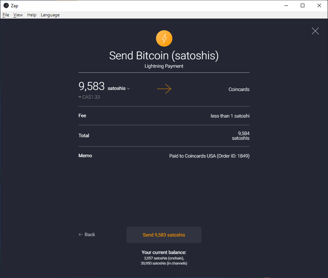
Task: Click the left arrow next to Back
Action: click(x=81, y=235)
